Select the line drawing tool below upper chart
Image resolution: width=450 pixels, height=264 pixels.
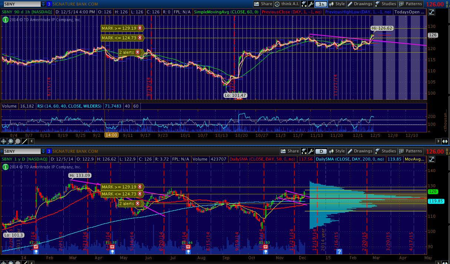pos(24,141)
